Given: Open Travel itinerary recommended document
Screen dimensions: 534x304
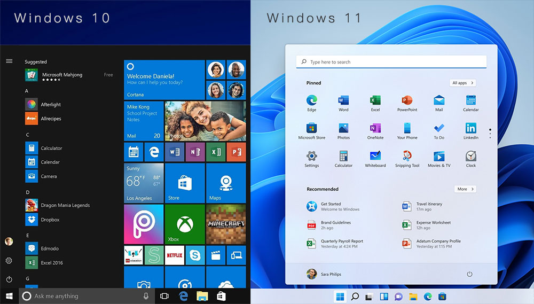Looking at the screenshot, I should (422, 207).
